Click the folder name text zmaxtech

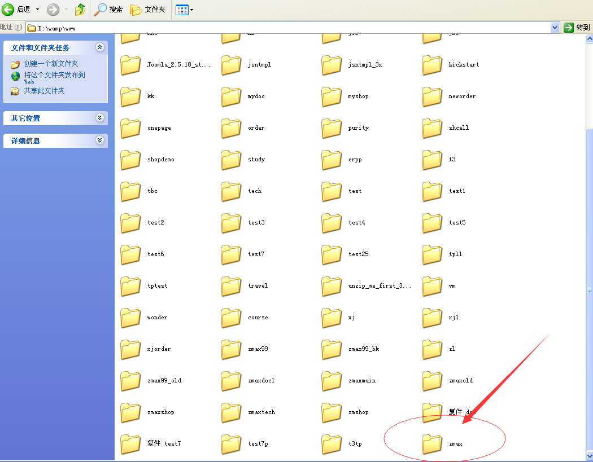coord(261,412)
